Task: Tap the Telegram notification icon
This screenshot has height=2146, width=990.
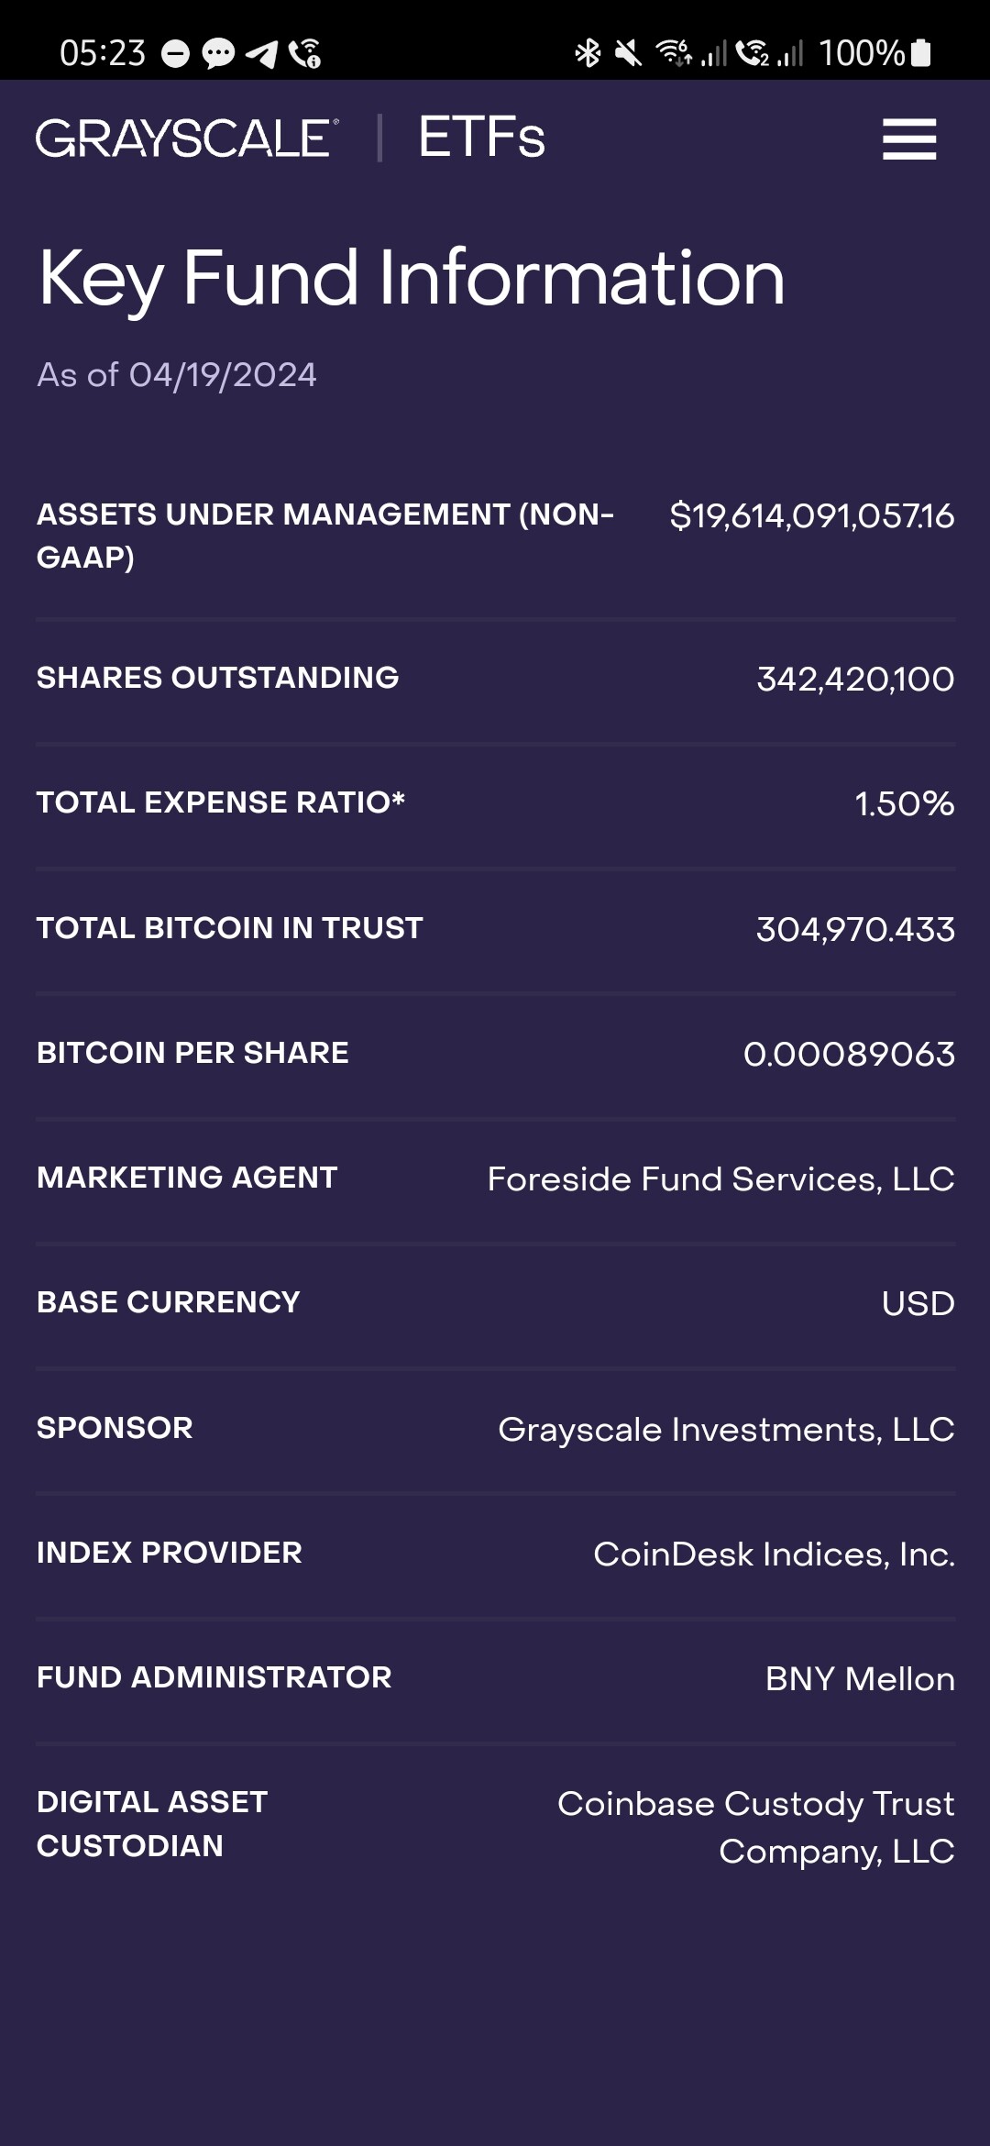Action: (262, 54)
